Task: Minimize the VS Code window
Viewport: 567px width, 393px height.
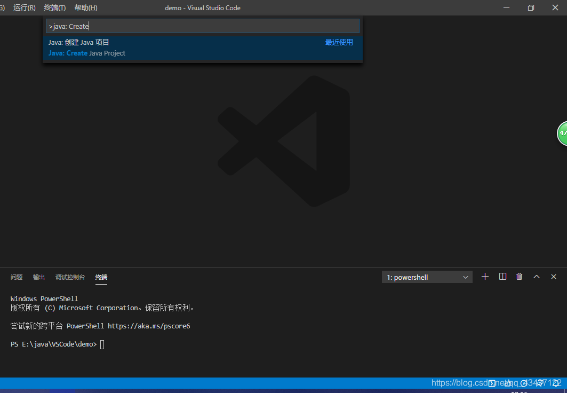Action: (x=507, y=7)
